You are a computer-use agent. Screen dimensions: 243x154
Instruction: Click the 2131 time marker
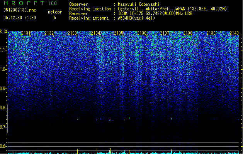click(26, 33)
